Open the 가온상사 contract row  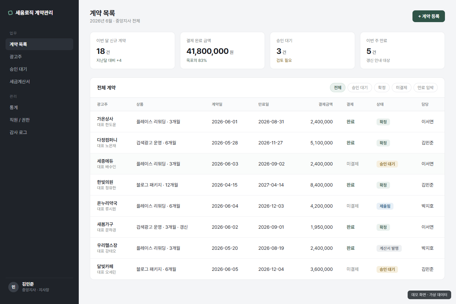point(267,122)
